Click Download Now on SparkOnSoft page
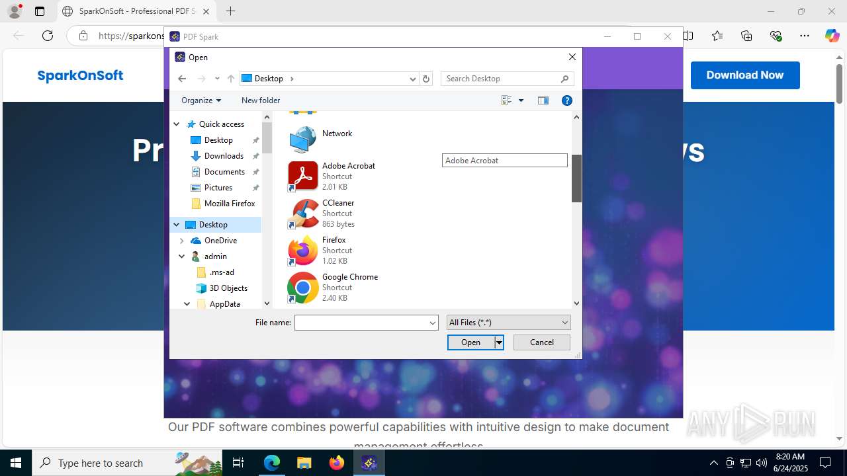This screenshot has width=847, height=476. point(745,75)
